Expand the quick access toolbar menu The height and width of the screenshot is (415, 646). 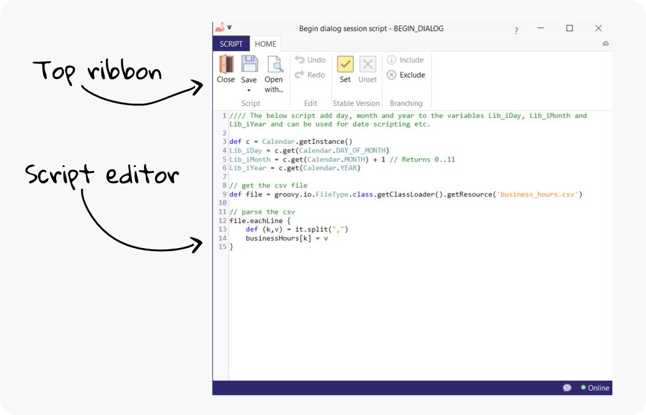tap(229, 27)
